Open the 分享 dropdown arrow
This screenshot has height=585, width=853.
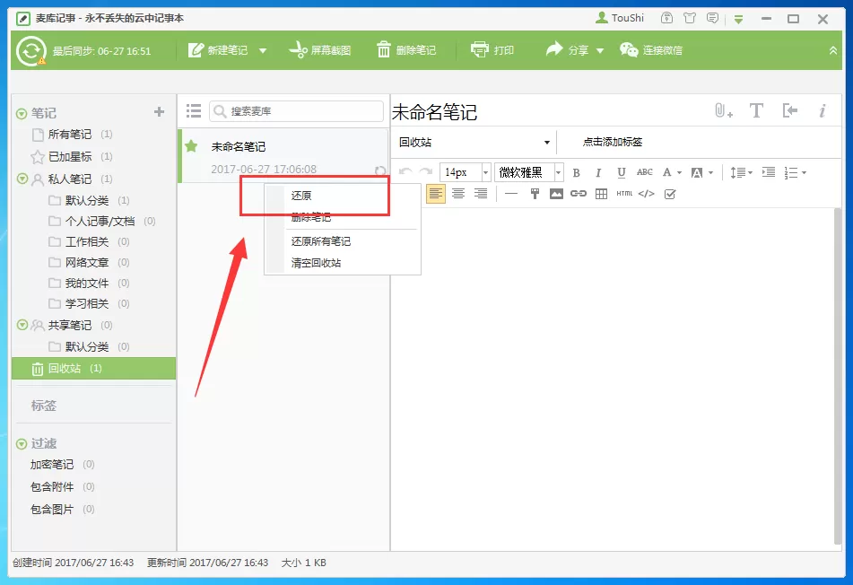pyautogui.click(x=600, y=50)
